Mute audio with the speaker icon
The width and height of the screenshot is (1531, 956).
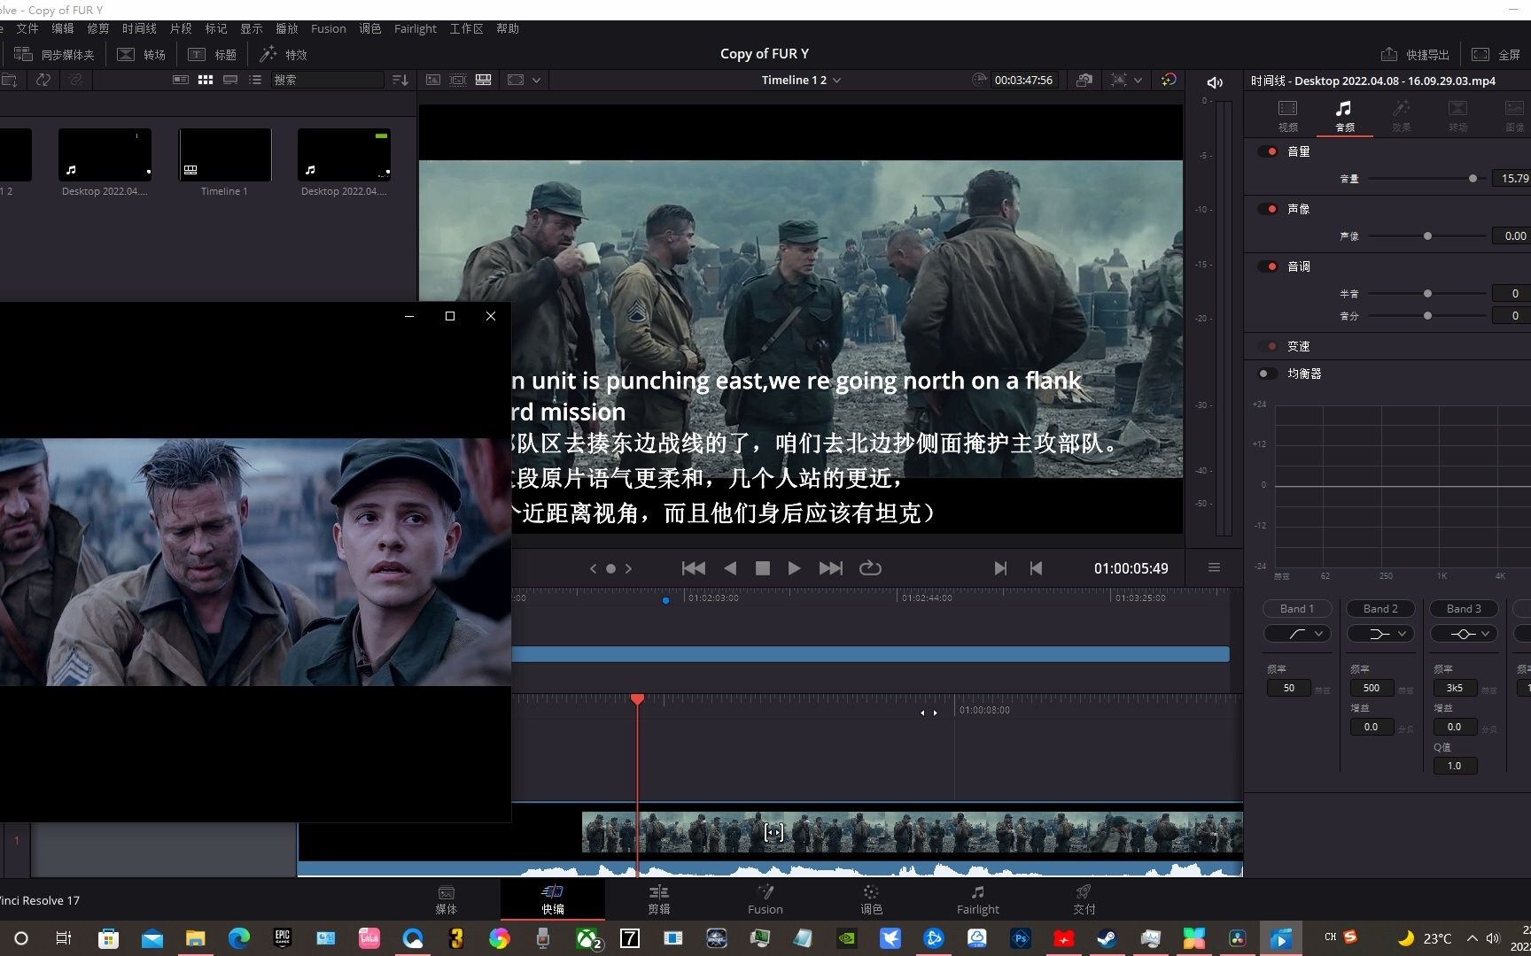tap(1215, 82)
